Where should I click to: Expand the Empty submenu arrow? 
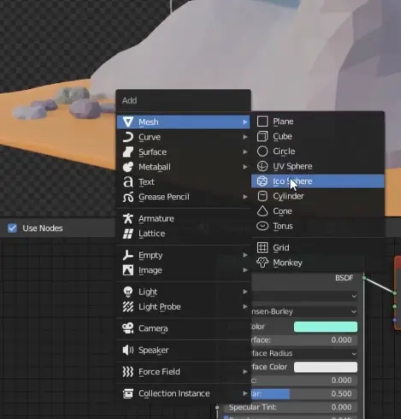245,255
